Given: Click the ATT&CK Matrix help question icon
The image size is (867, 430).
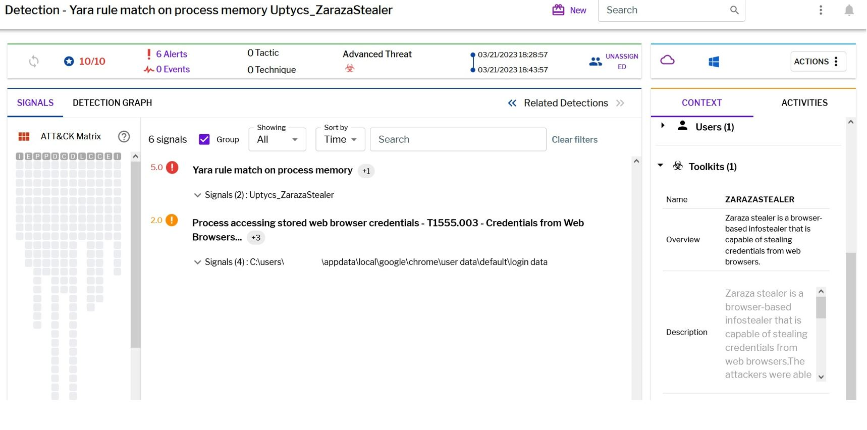Looking at the screenshot, I should (124, 136).
